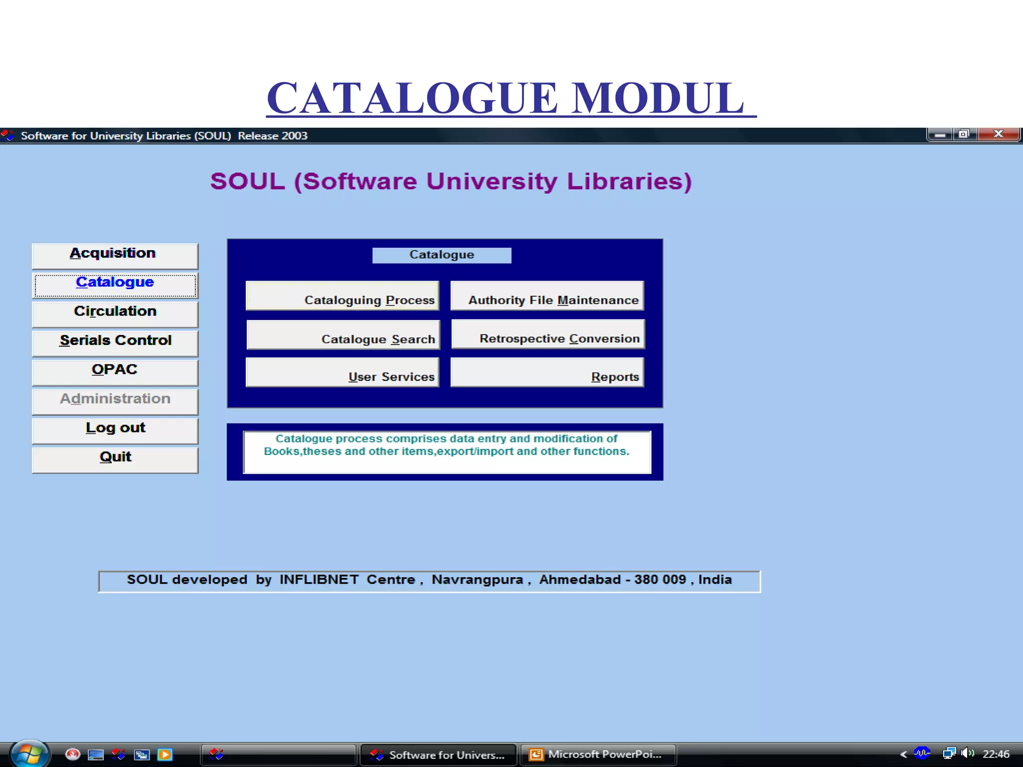Open the Reports option
Image resolution: width=1023 pixels, height=767 pixels.
pyautogui.click(x=547, y=372)
